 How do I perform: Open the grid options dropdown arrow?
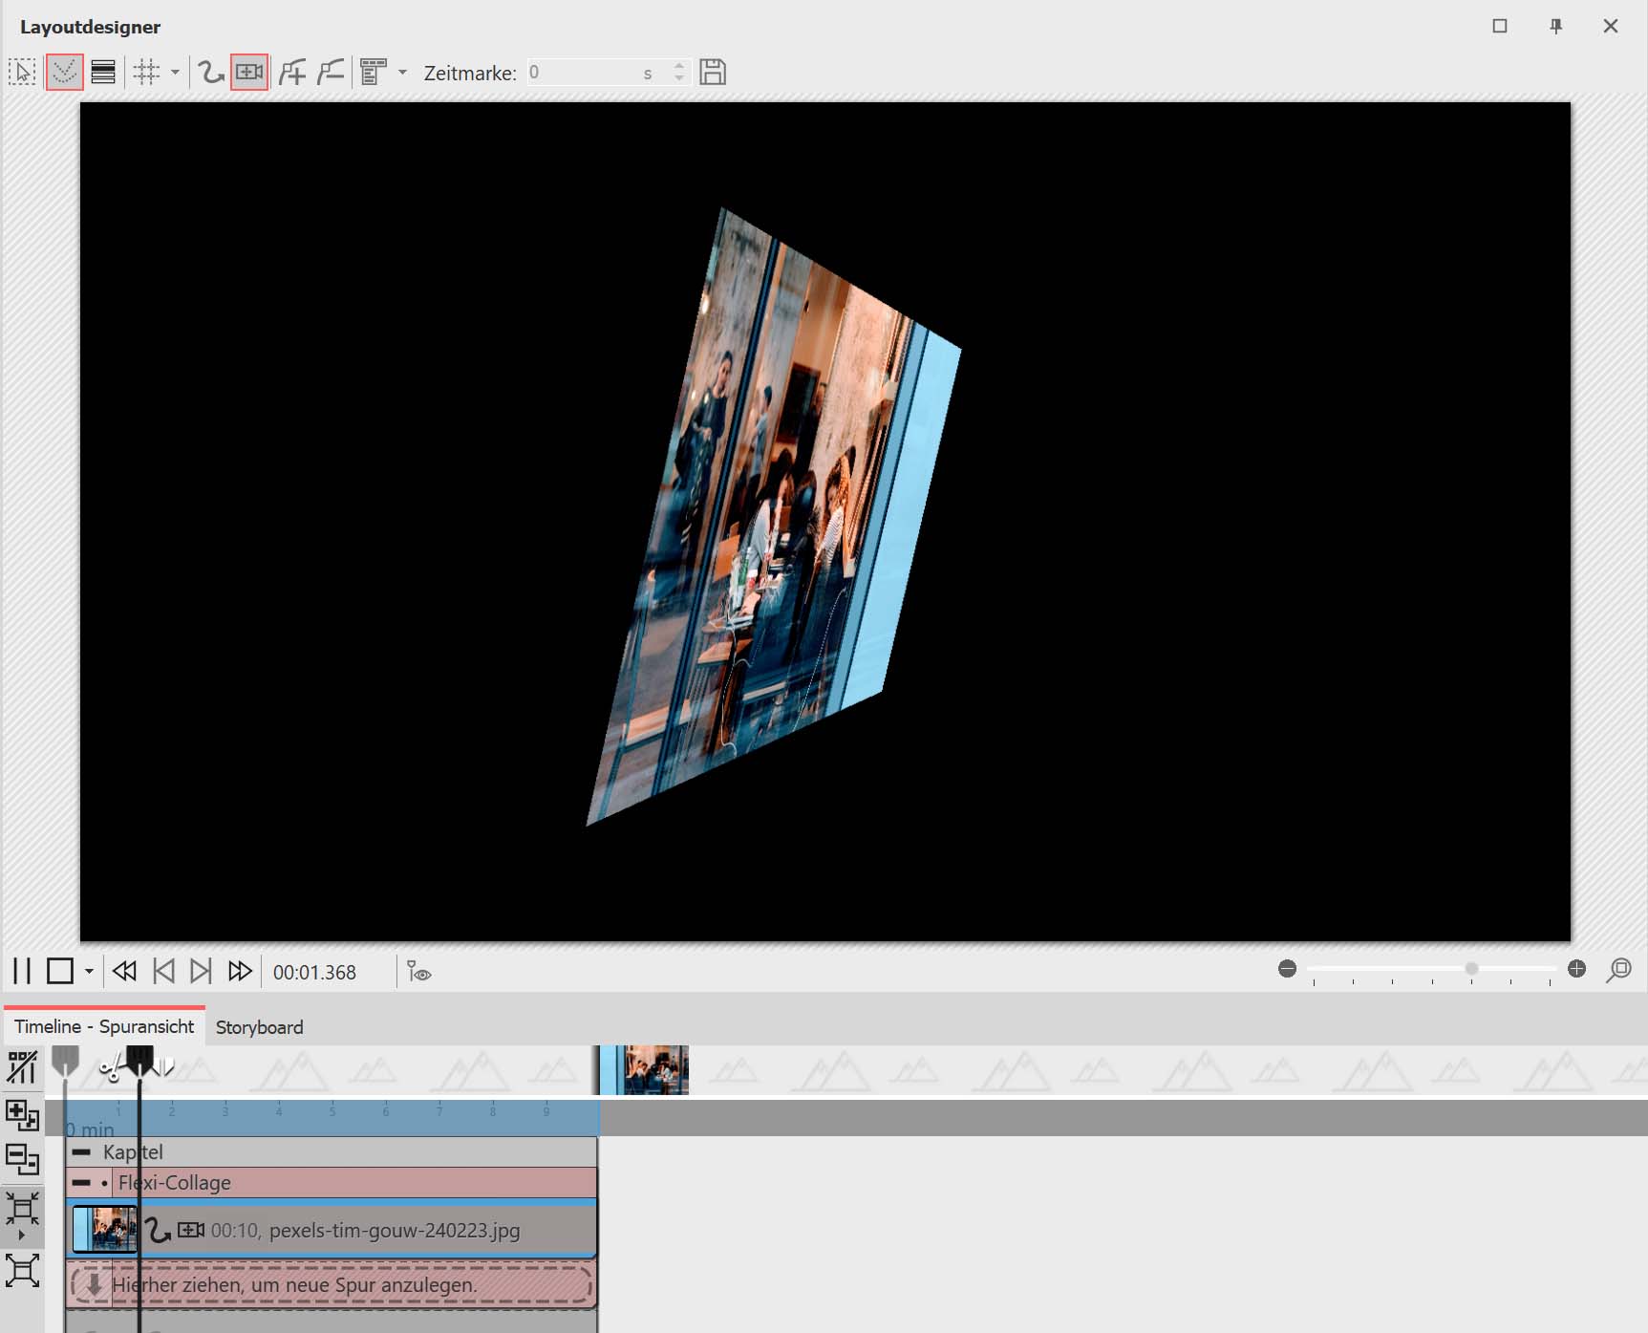(175, 73)
